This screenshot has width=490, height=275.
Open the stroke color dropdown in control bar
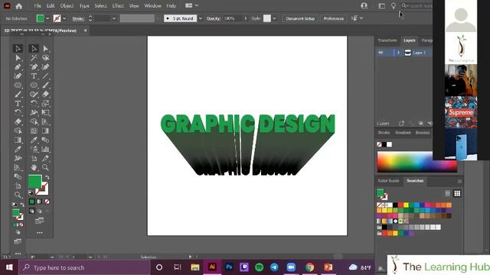(64, 18)
